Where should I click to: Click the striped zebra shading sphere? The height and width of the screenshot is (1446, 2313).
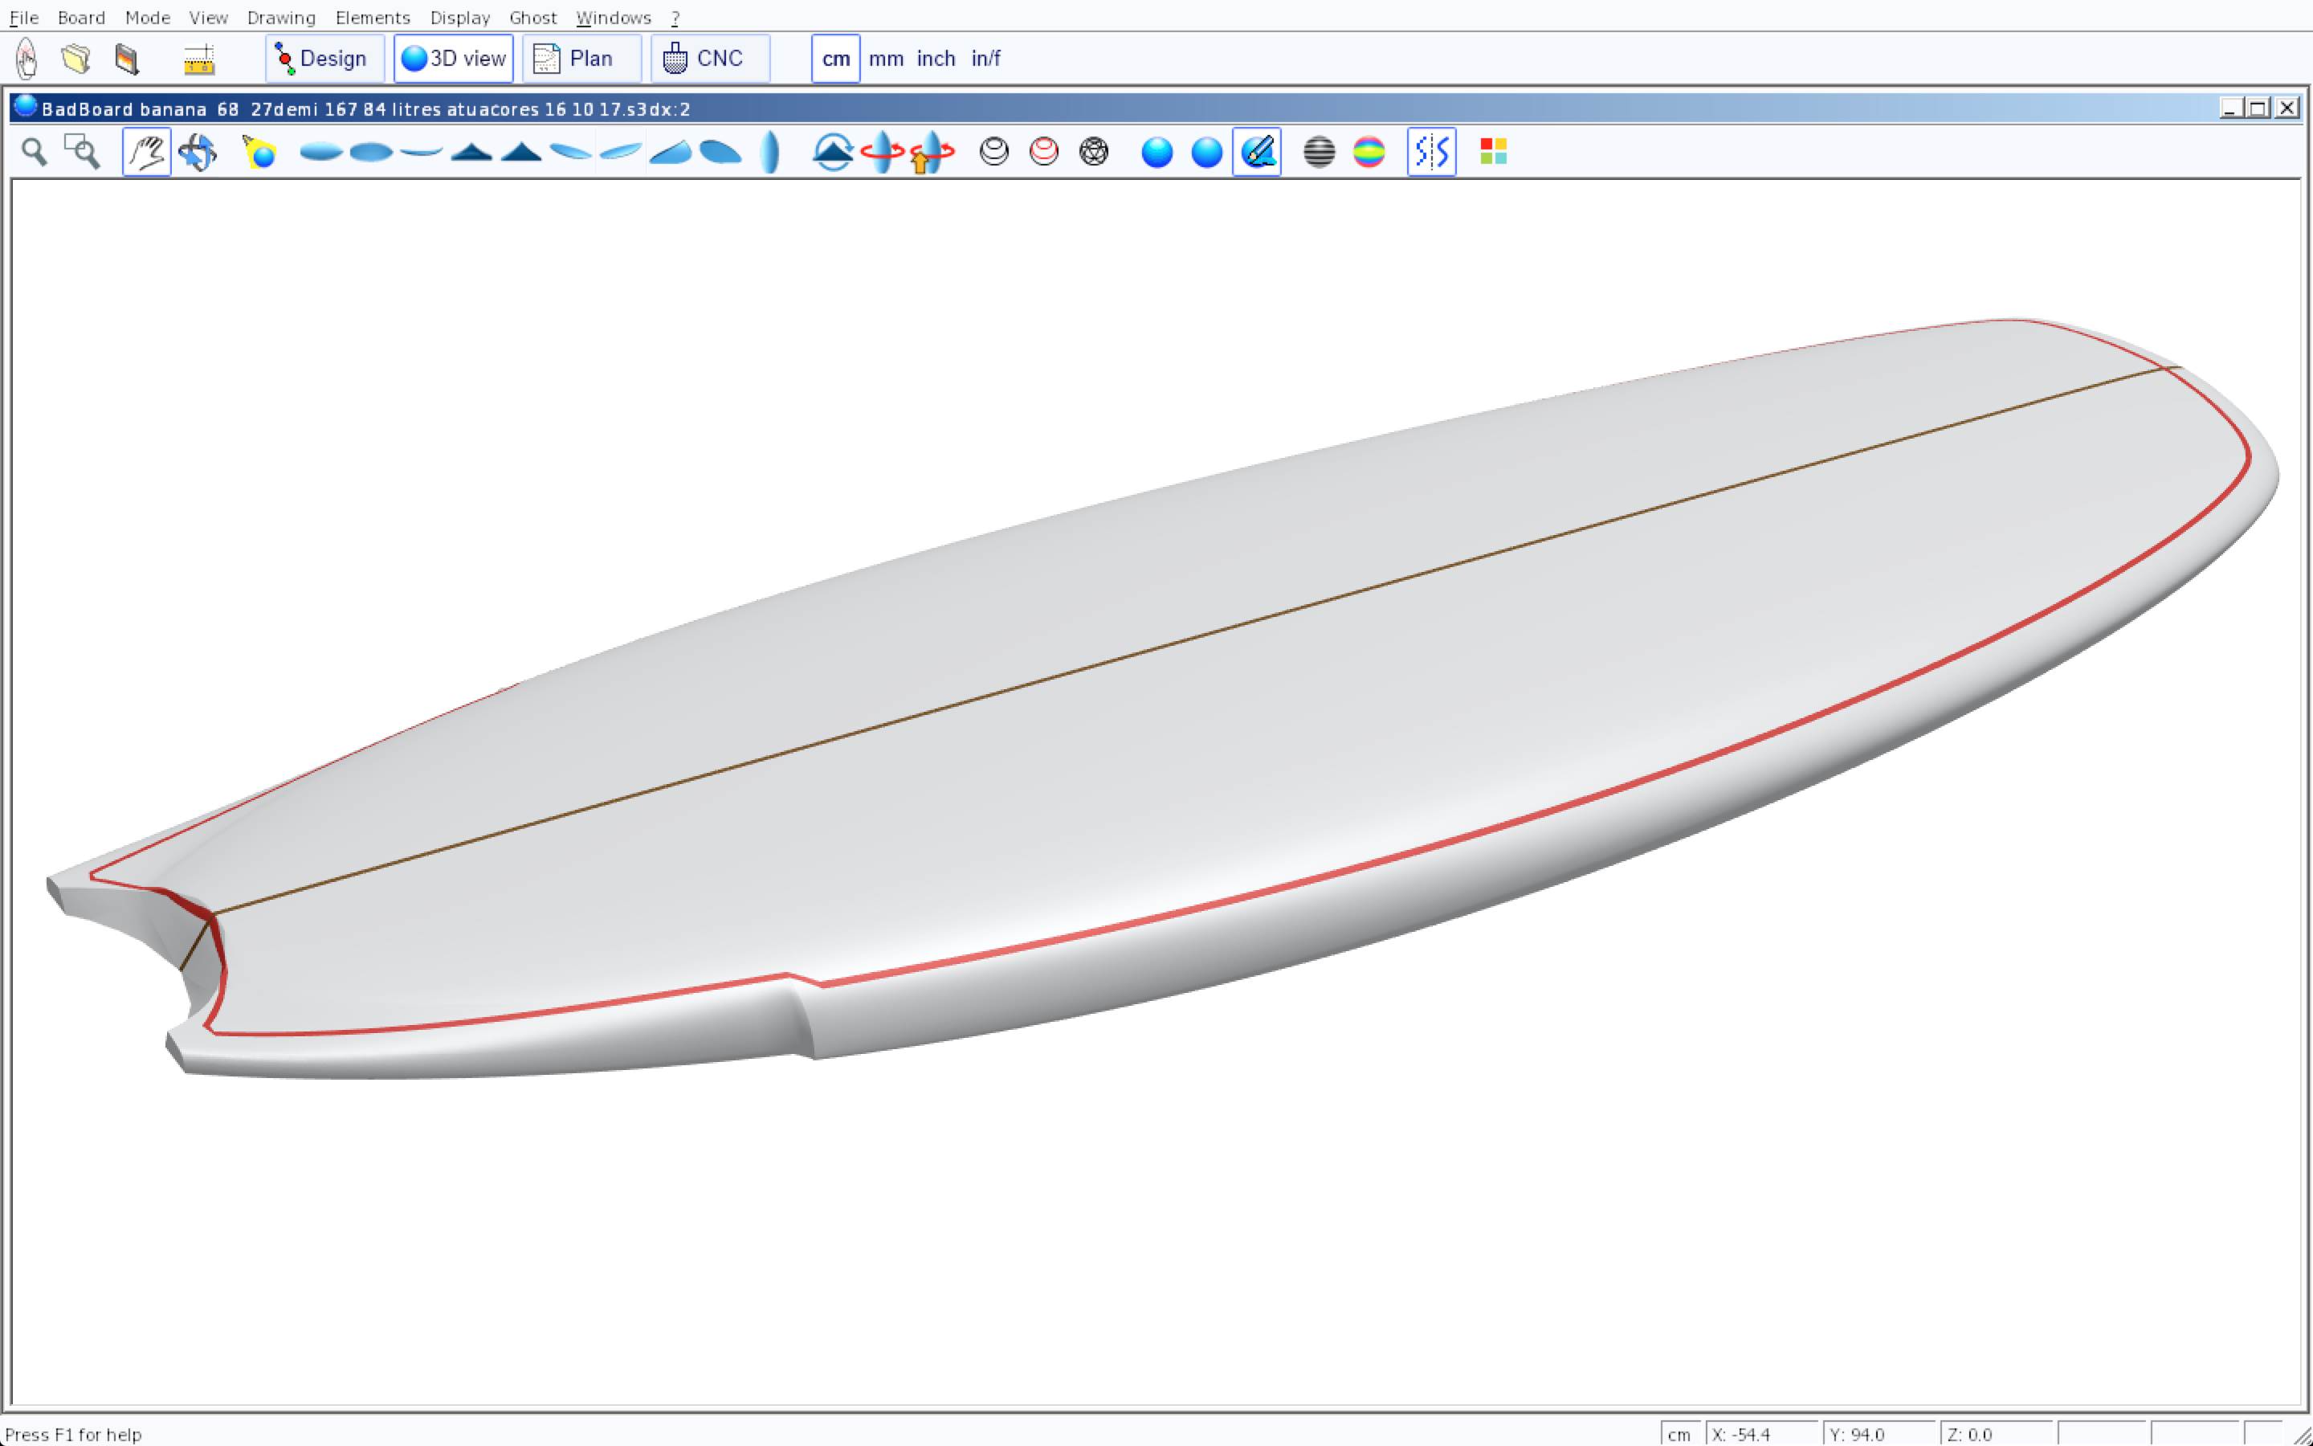click(x=1319, y=152)
